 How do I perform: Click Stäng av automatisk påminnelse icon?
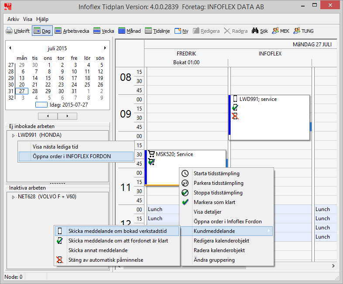coord(60,260)
